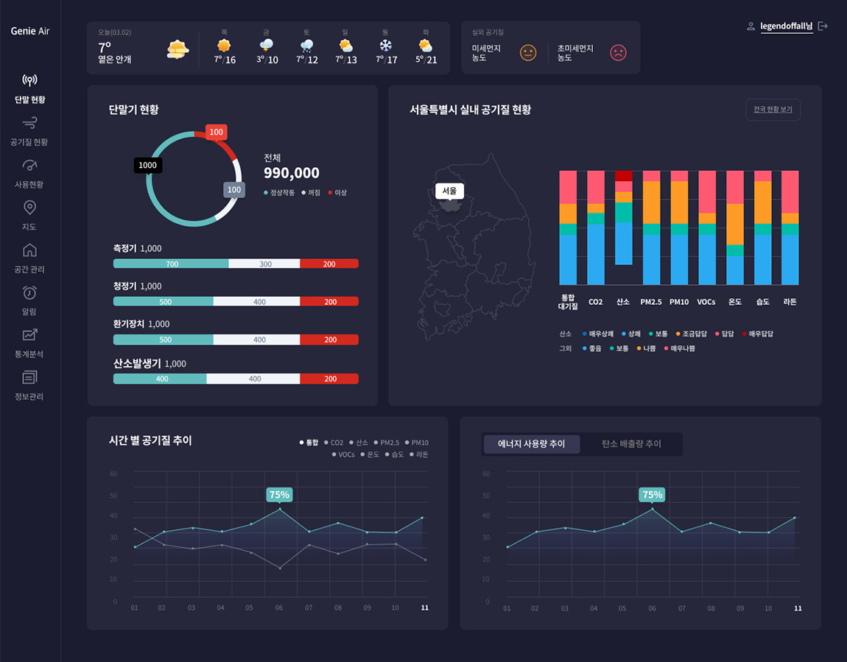Select the 에너지 사용량 추이 tab
The height and width of the screenshot is (662, 847).
tap(532, 444)
